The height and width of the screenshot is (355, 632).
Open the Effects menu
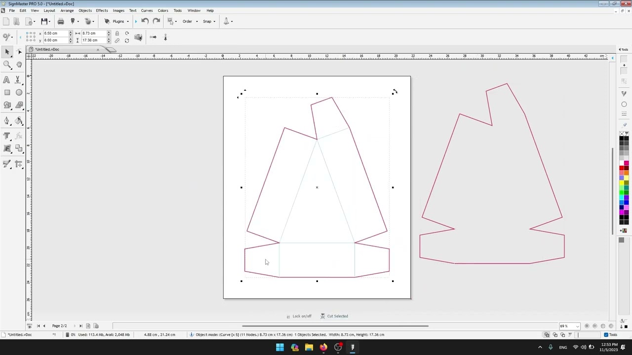click(x=102, y=10)
